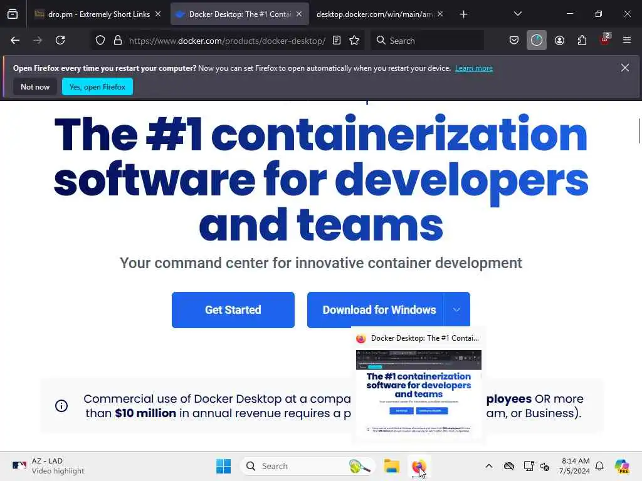Open Firefox View (recent browsing) icon

point(13,14)
